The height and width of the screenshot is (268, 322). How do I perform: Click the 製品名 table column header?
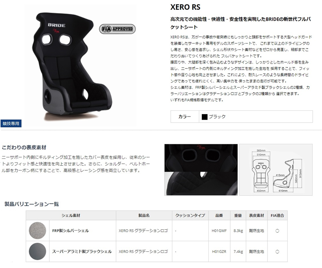tap(144, 215)
